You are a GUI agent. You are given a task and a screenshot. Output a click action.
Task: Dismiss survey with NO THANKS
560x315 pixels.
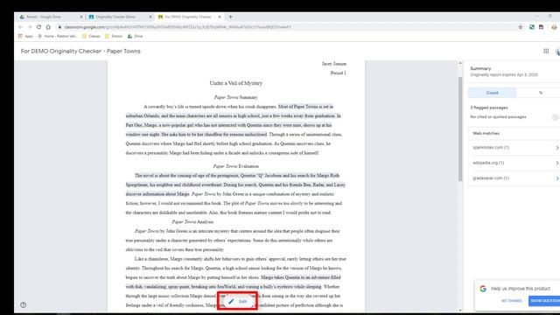click(511, 301)
